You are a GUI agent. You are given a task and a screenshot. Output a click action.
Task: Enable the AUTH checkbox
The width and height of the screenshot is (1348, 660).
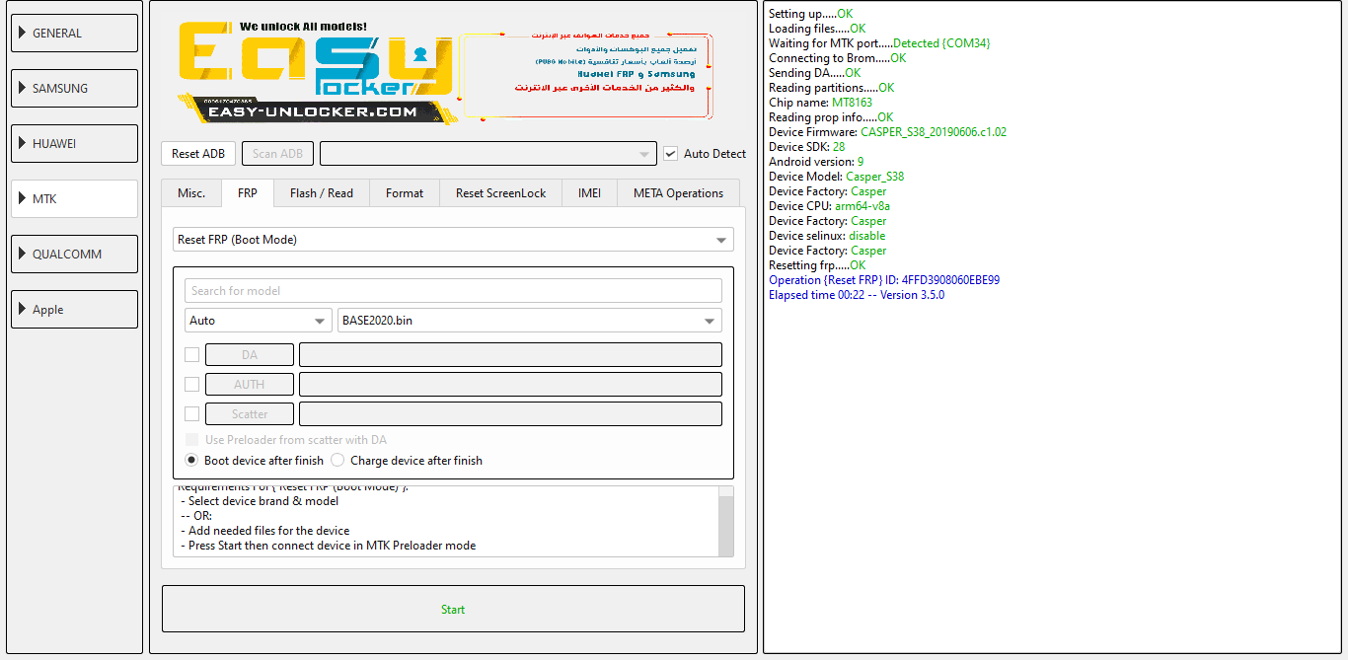[x=192, y=385]
